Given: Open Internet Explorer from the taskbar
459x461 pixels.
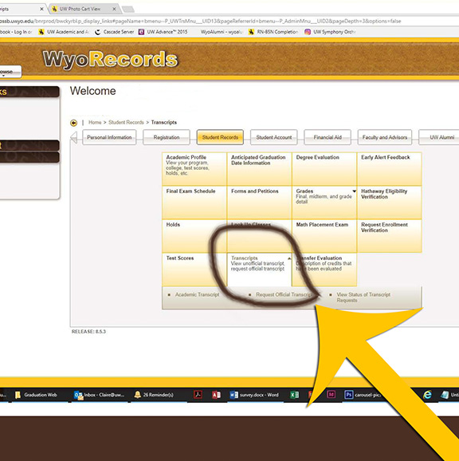Looking at the screenshot, I should (427, 395).
